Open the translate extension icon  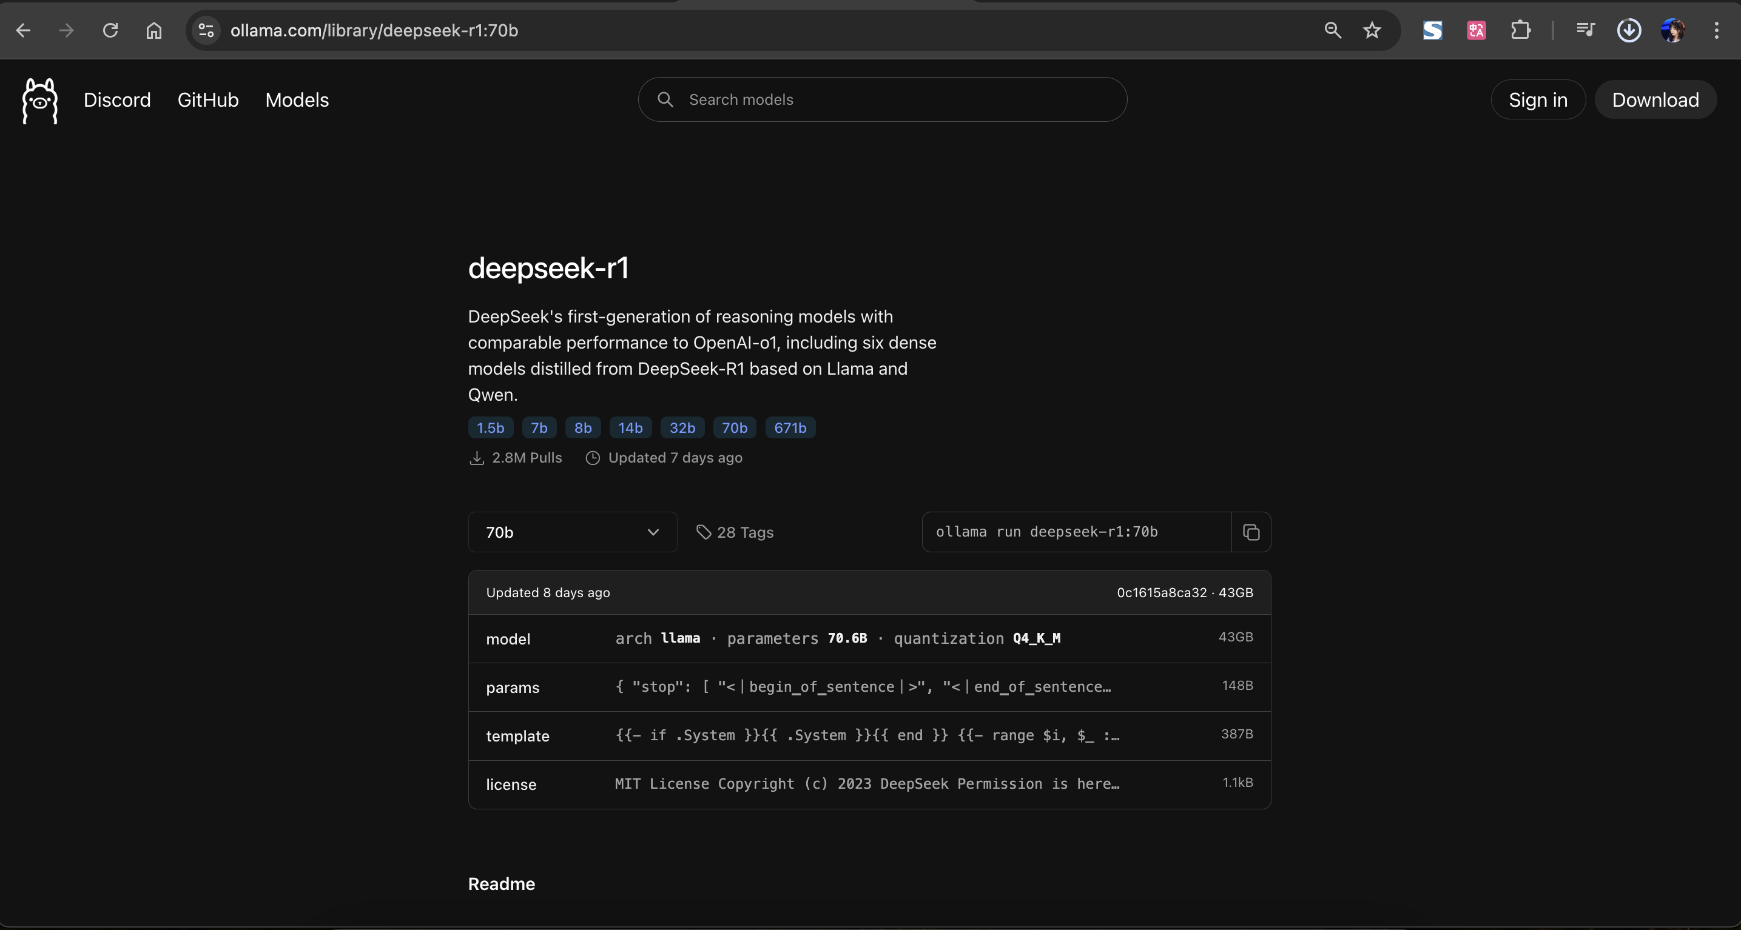(x=1476, y=30)
